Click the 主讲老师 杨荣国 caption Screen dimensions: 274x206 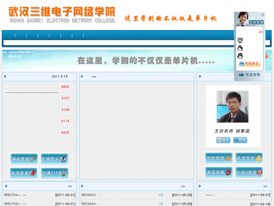point(232,131)
